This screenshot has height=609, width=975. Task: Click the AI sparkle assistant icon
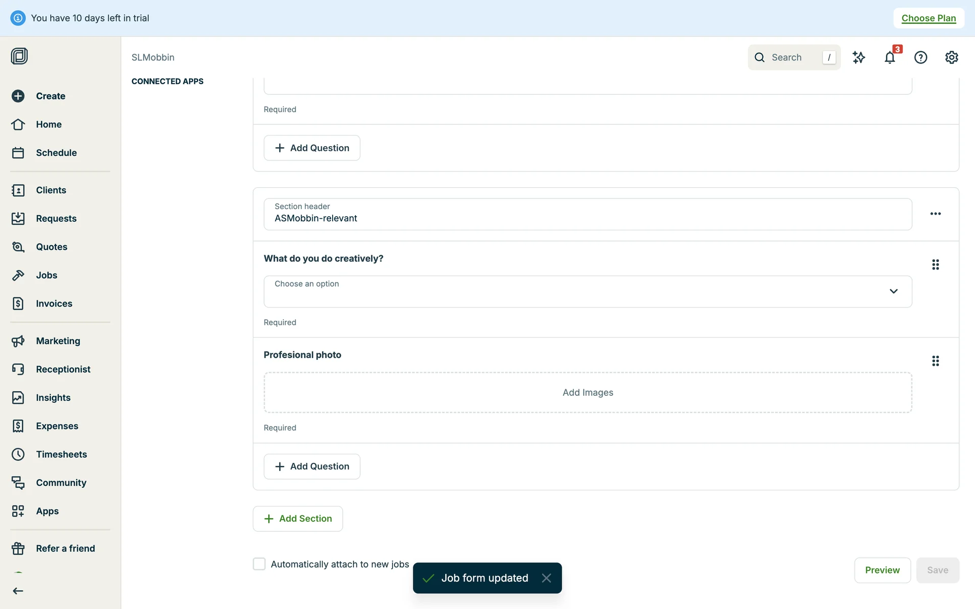859,57
